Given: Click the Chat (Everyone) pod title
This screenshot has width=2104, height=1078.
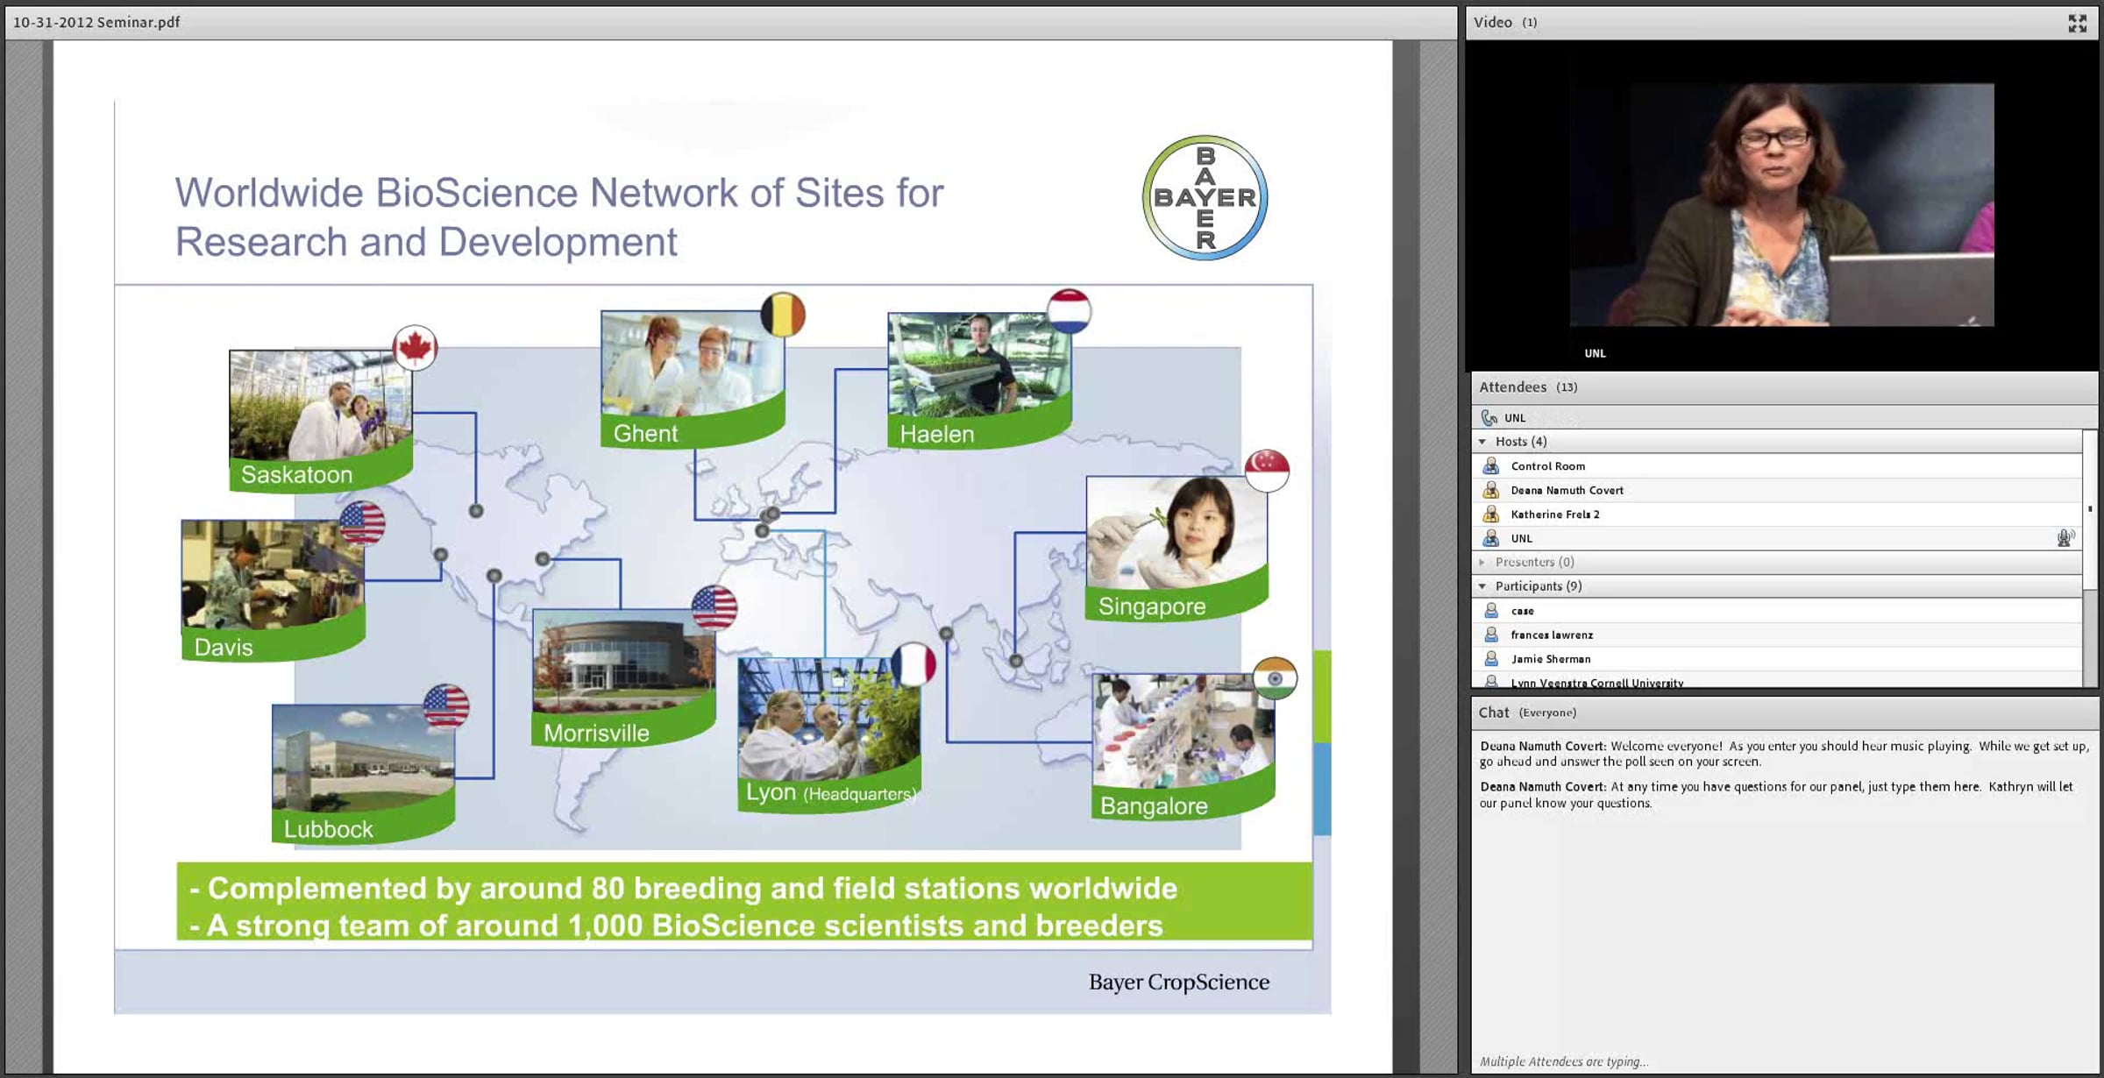Looking at the screenshot, I should [x=1527, y=713].
